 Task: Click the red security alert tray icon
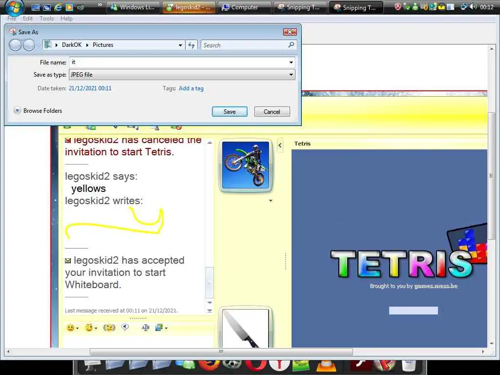coord(397,7)
